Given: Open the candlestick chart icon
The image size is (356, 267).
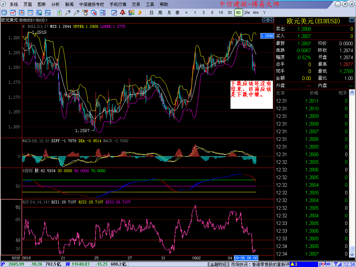Looking at the screenshot, I should (22, 13).
